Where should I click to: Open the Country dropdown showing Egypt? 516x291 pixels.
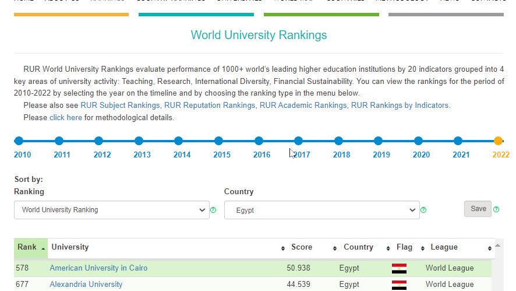[322, 210]
